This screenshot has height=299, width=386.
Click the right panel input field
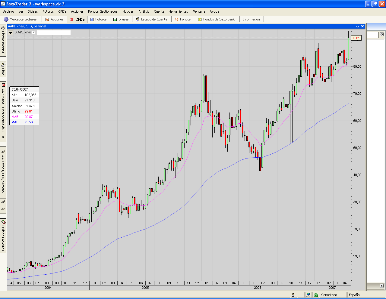pos(372,35)
